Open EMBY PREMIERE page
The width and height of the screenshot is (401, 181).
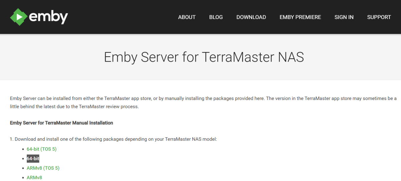tap(300, 17)
